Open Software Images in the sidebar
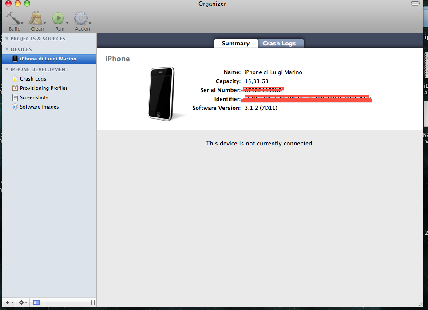 point(40,107)
